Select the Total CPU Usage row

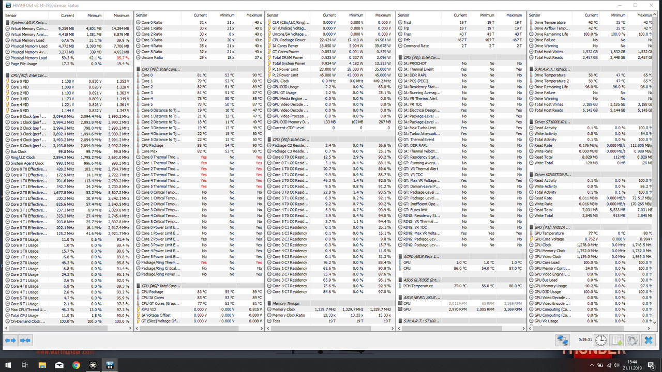(x=68, y=315)
